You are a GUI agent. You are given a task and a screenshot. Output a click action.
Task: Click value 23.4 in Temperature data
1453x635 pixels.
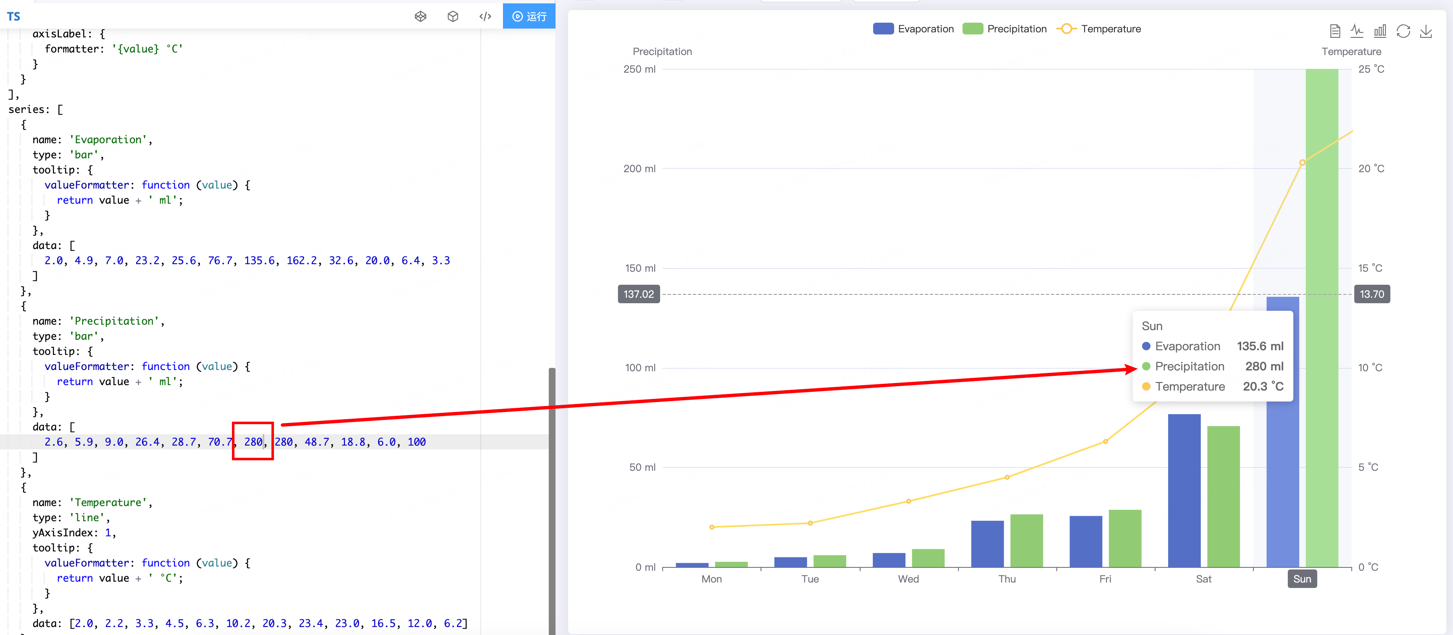(311, 624)
